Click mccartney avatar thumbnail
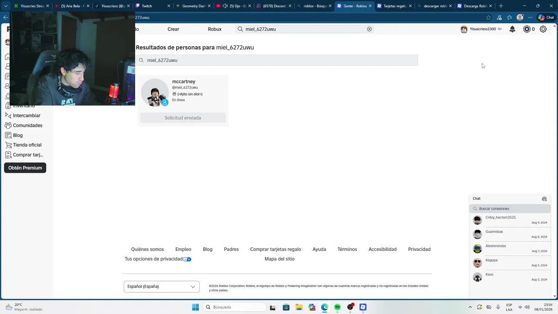This screenshot has height=314, width=558. coord(155,92)
